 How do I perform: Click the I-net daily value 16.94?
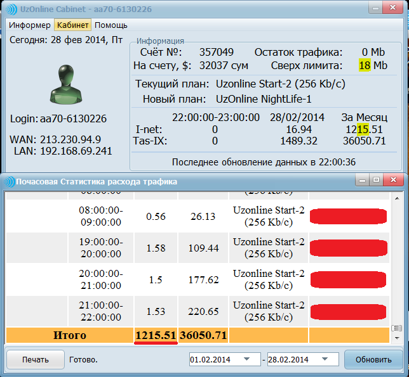pyautogui.click(x=298, y=129)
